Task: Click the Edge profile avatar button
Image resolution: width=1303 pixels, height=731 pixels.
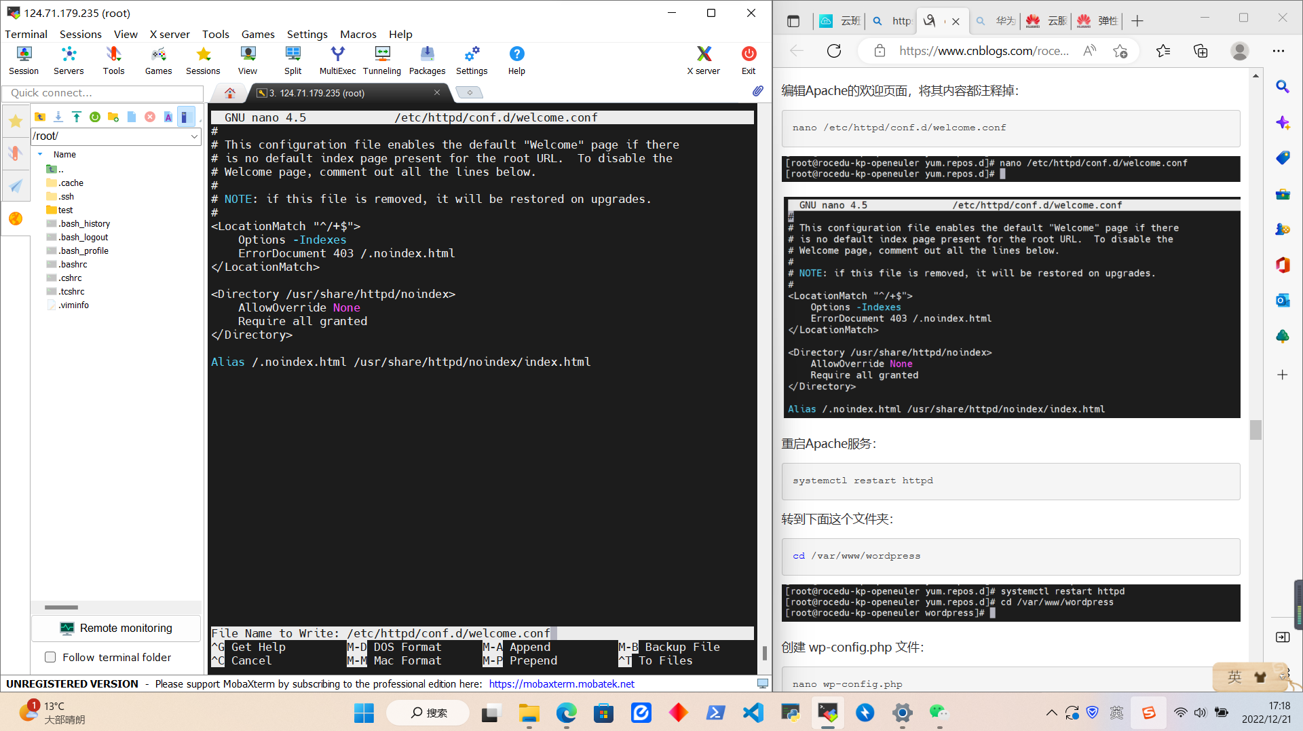Action: coord(1240,51)
